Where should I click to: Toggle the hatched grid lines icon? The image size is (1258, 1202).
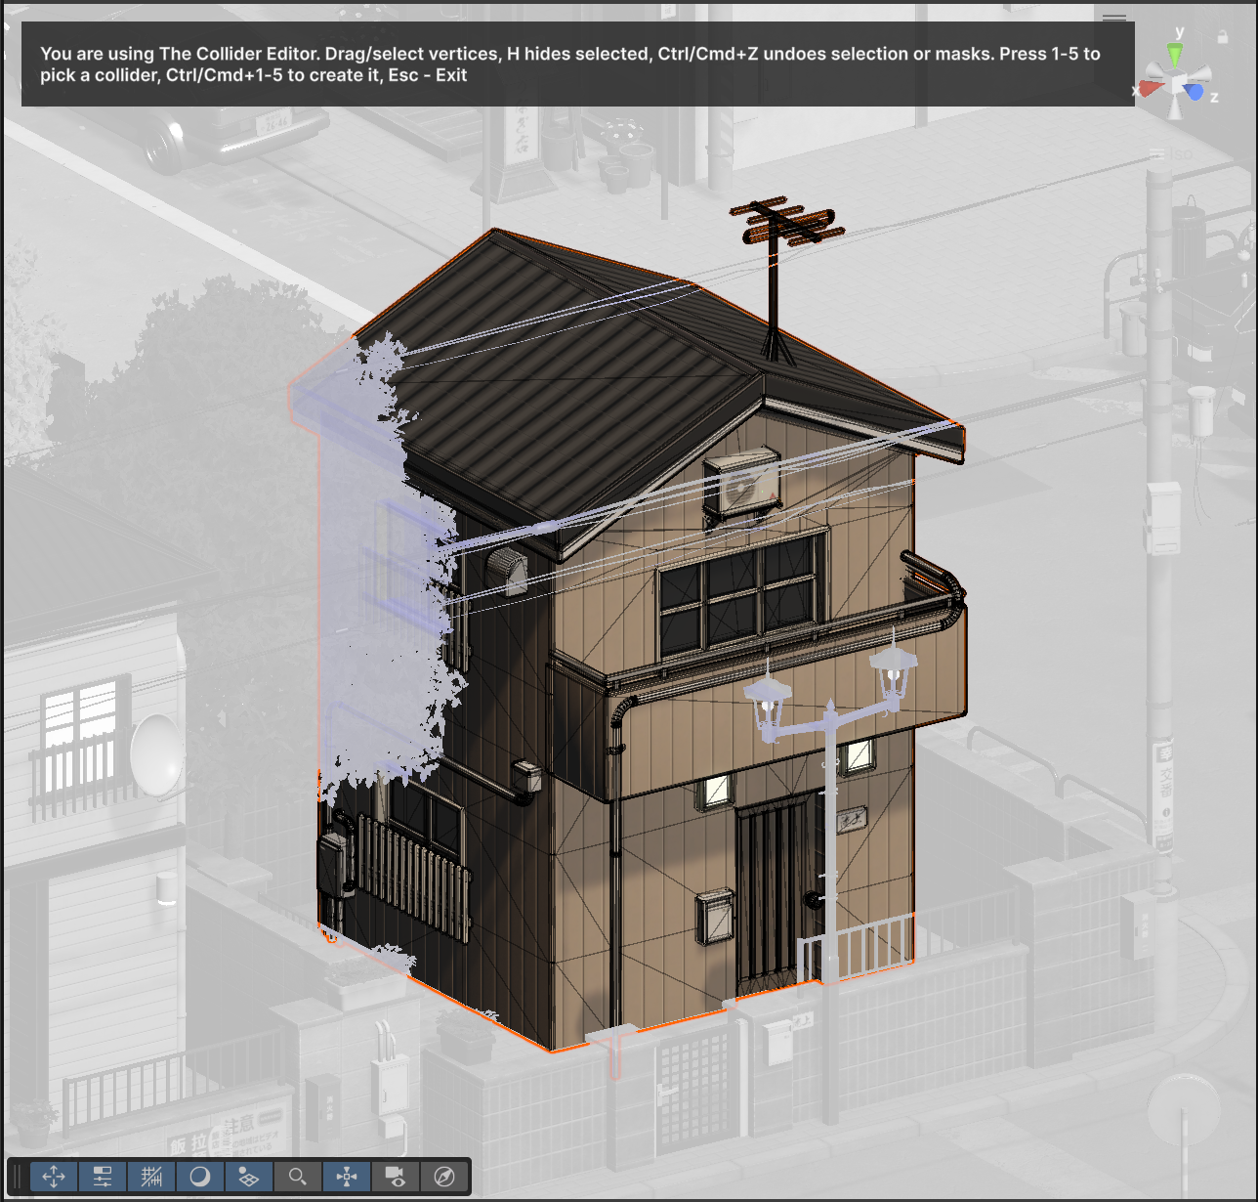[x=151, y=1176]
